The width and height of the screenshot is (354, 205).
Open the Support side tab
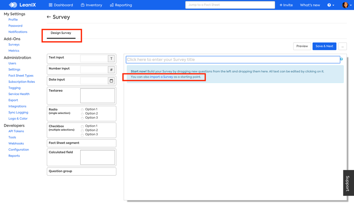pos(348,183)
